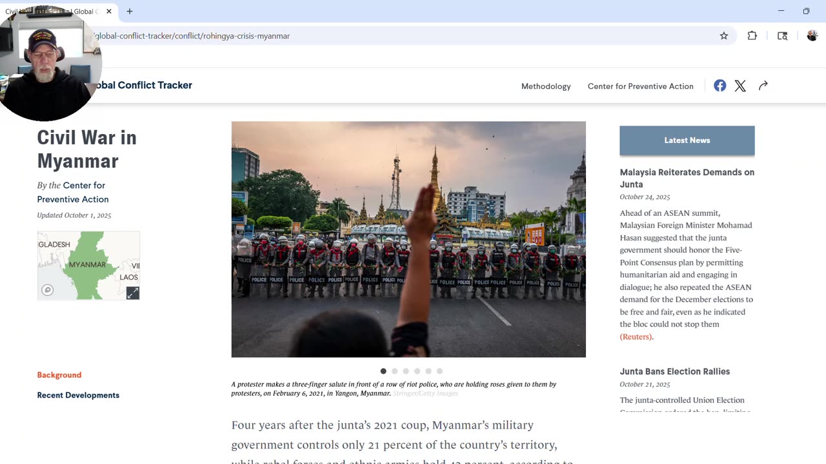Minimize the browser window

pyautogui.click(x=781, y=11)
